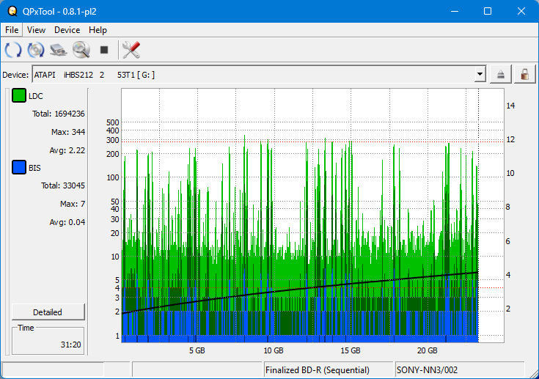Screen dimensions: 539x379
Task: Click the refresh/rescan devices toolbar icon
Action: pyautogui.click(x=13, y=50)
